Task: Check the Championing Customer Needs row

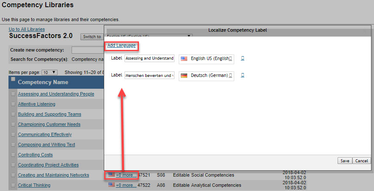Action: pyautogui.click(x=13, y=124)
